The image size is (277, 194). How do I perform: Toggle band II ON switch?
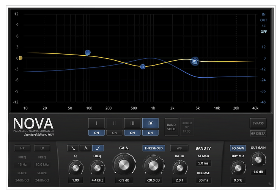[114, 133]
